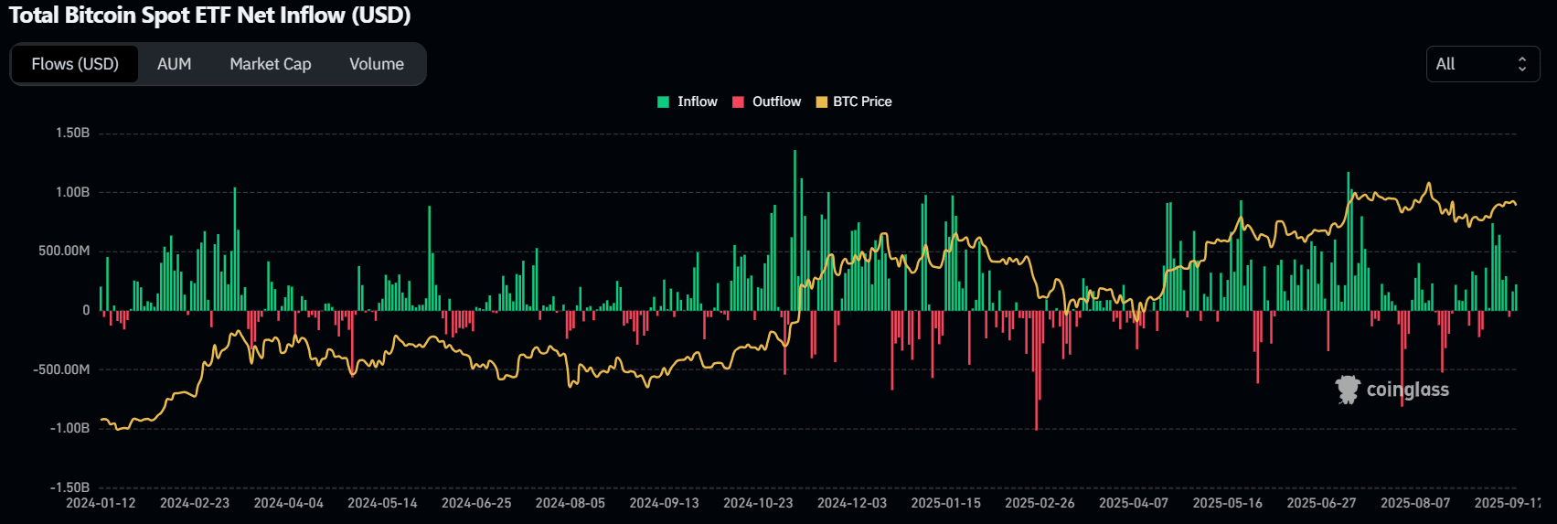Viewport: 1557px width, 524px height.
Task: Click the 2024-01-12 x-axis date label
Action: (x=101, y=503)
